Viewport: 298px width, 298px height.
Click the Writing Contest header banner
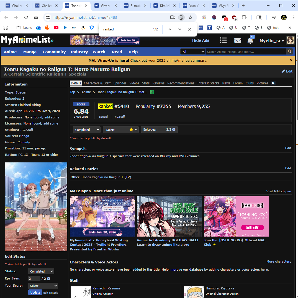[105, 40]
